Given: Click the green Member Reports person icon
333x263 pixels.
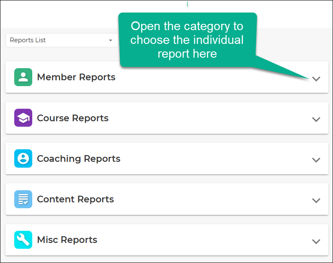Looking at the screenshot, I should coord(23,77).
